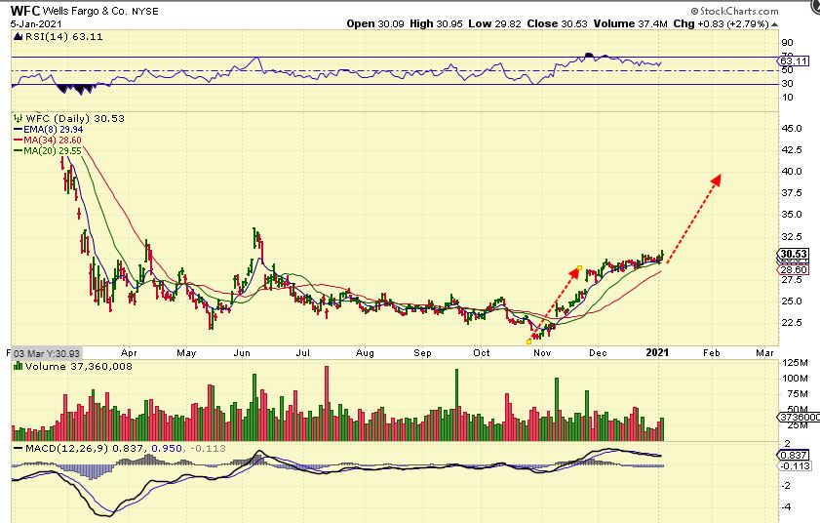Click the boxed 28.60 moving-average tag
Image resolution: width=820 pixels, height=523 pixels.
click(x=794, y=269)
